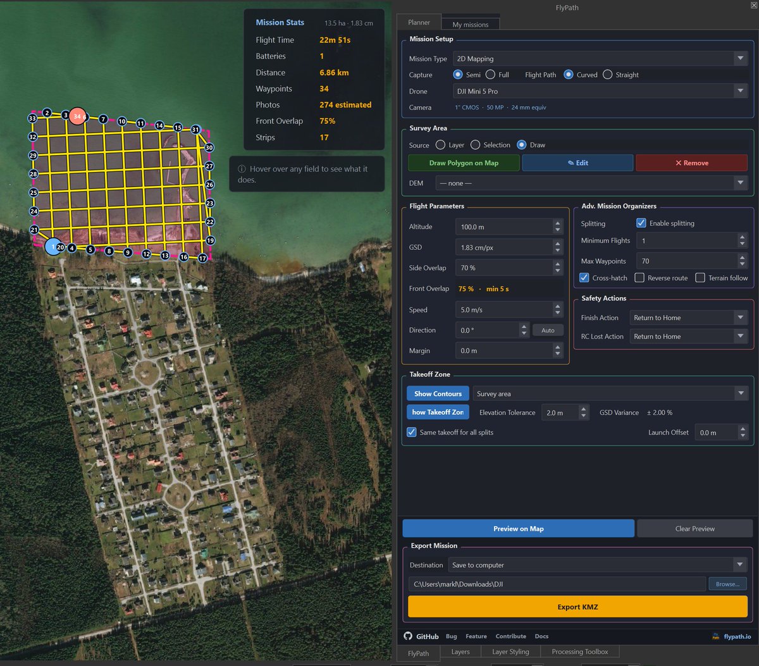
Task: Click waypoint marker 14 on the map
Action: click(159, 126)
